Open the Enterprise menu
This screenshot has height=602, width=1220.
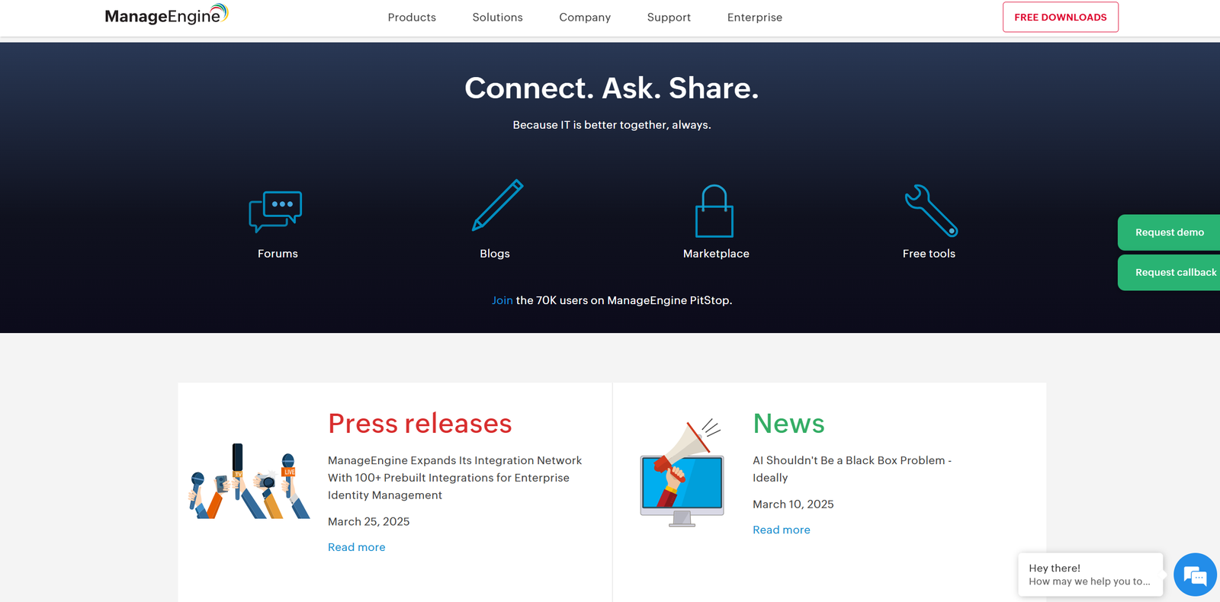pos(755,18)
